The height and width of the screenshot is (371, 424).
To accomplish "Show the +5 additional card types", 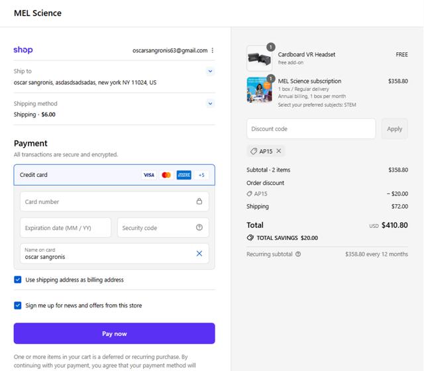I will point(201,175).
